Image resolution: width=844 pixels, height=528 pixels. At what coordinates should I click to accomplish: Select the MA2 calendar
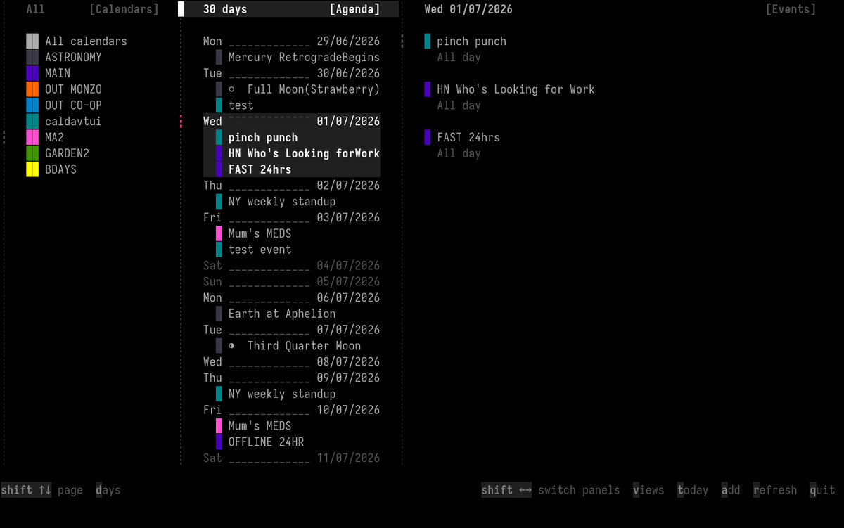(x=54, y=137)
